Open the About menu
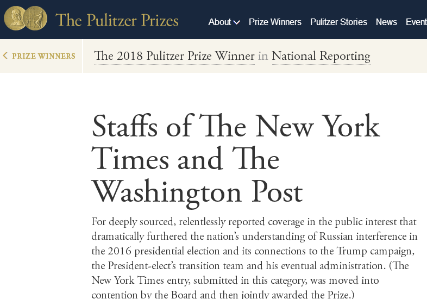Viewport: 427px width, 299px height. click(x=224, y=22)
